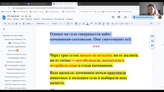Open the text alignment dropdown
Image resolution: width=164 pixels, height=92 pixels.
pos(109,24)
